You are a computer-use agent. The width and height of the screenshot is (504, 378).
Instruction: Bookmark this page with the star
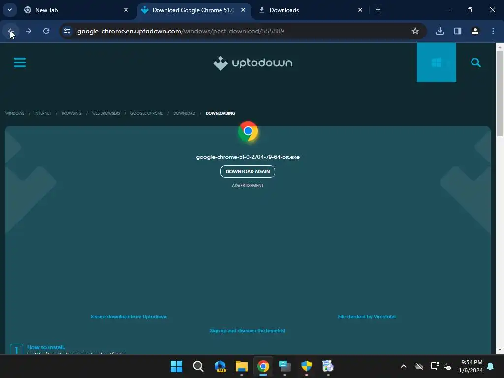pyautogui.click(x=415, y=31)
